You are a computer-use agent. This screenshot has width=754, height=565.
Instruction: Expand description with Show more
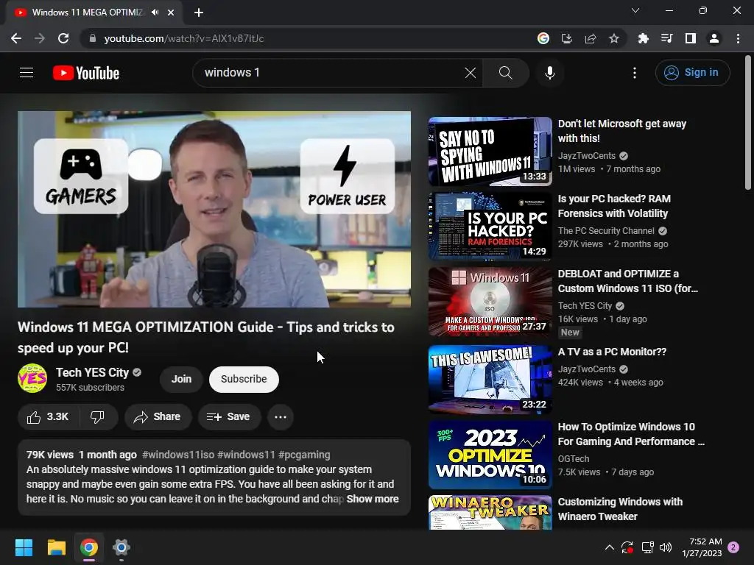[373, 499]
